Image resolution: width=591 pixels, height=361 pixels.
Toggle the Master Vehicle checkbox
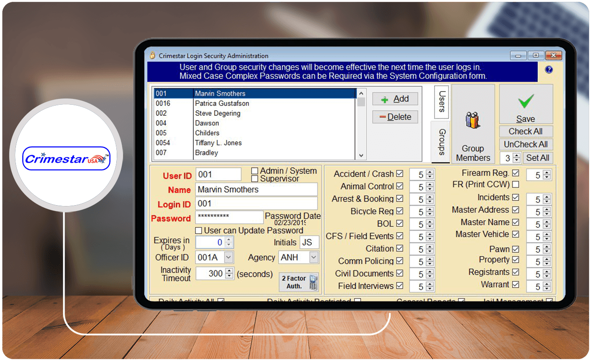(516, 234)
